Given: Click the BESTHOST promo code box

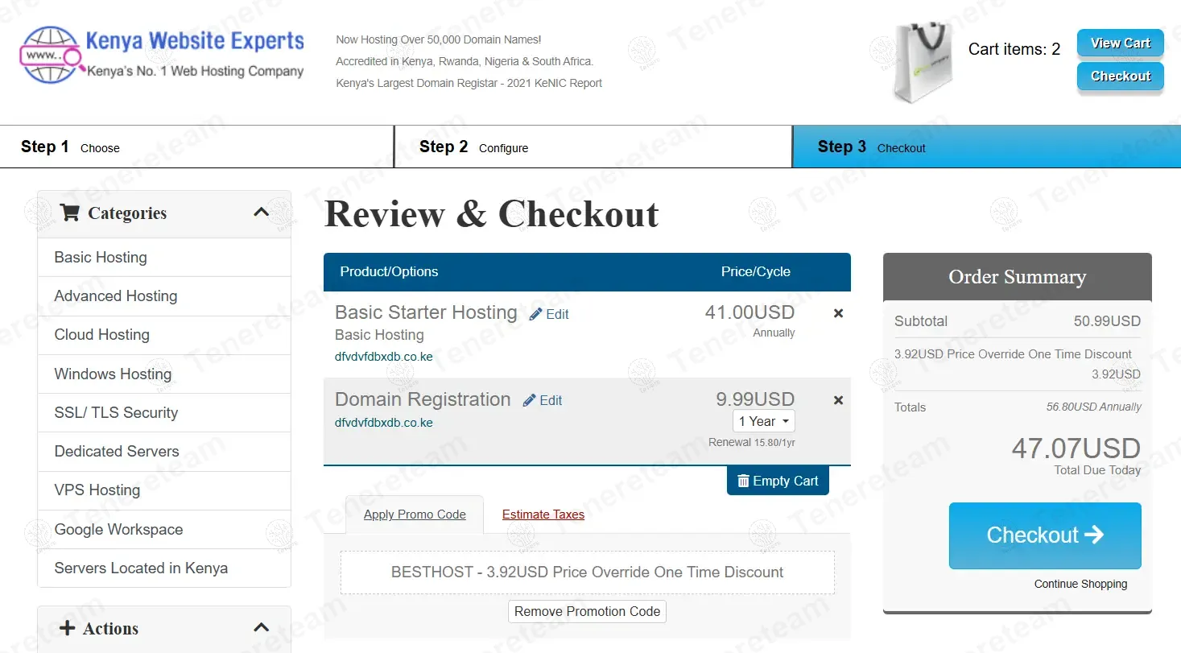Looking at the screenshot, I should [587, 572].
